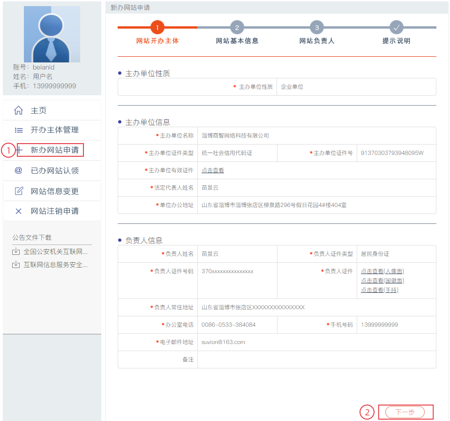Click the 淄博商智网络科技有限公司 name field
Screen dimensions: 450x421
point(316,136)
